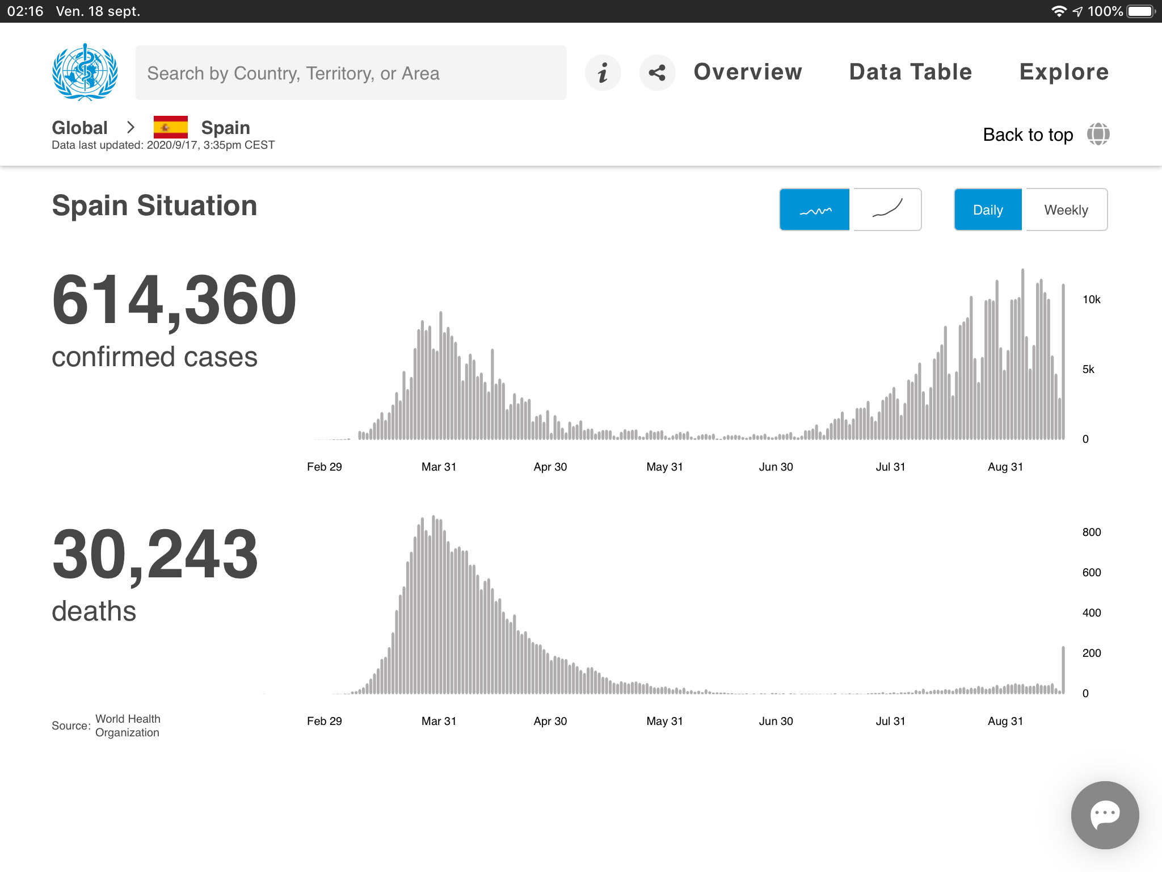1162x872 pixels.
Task: Click Back to top
Action: coord(1028,135)
